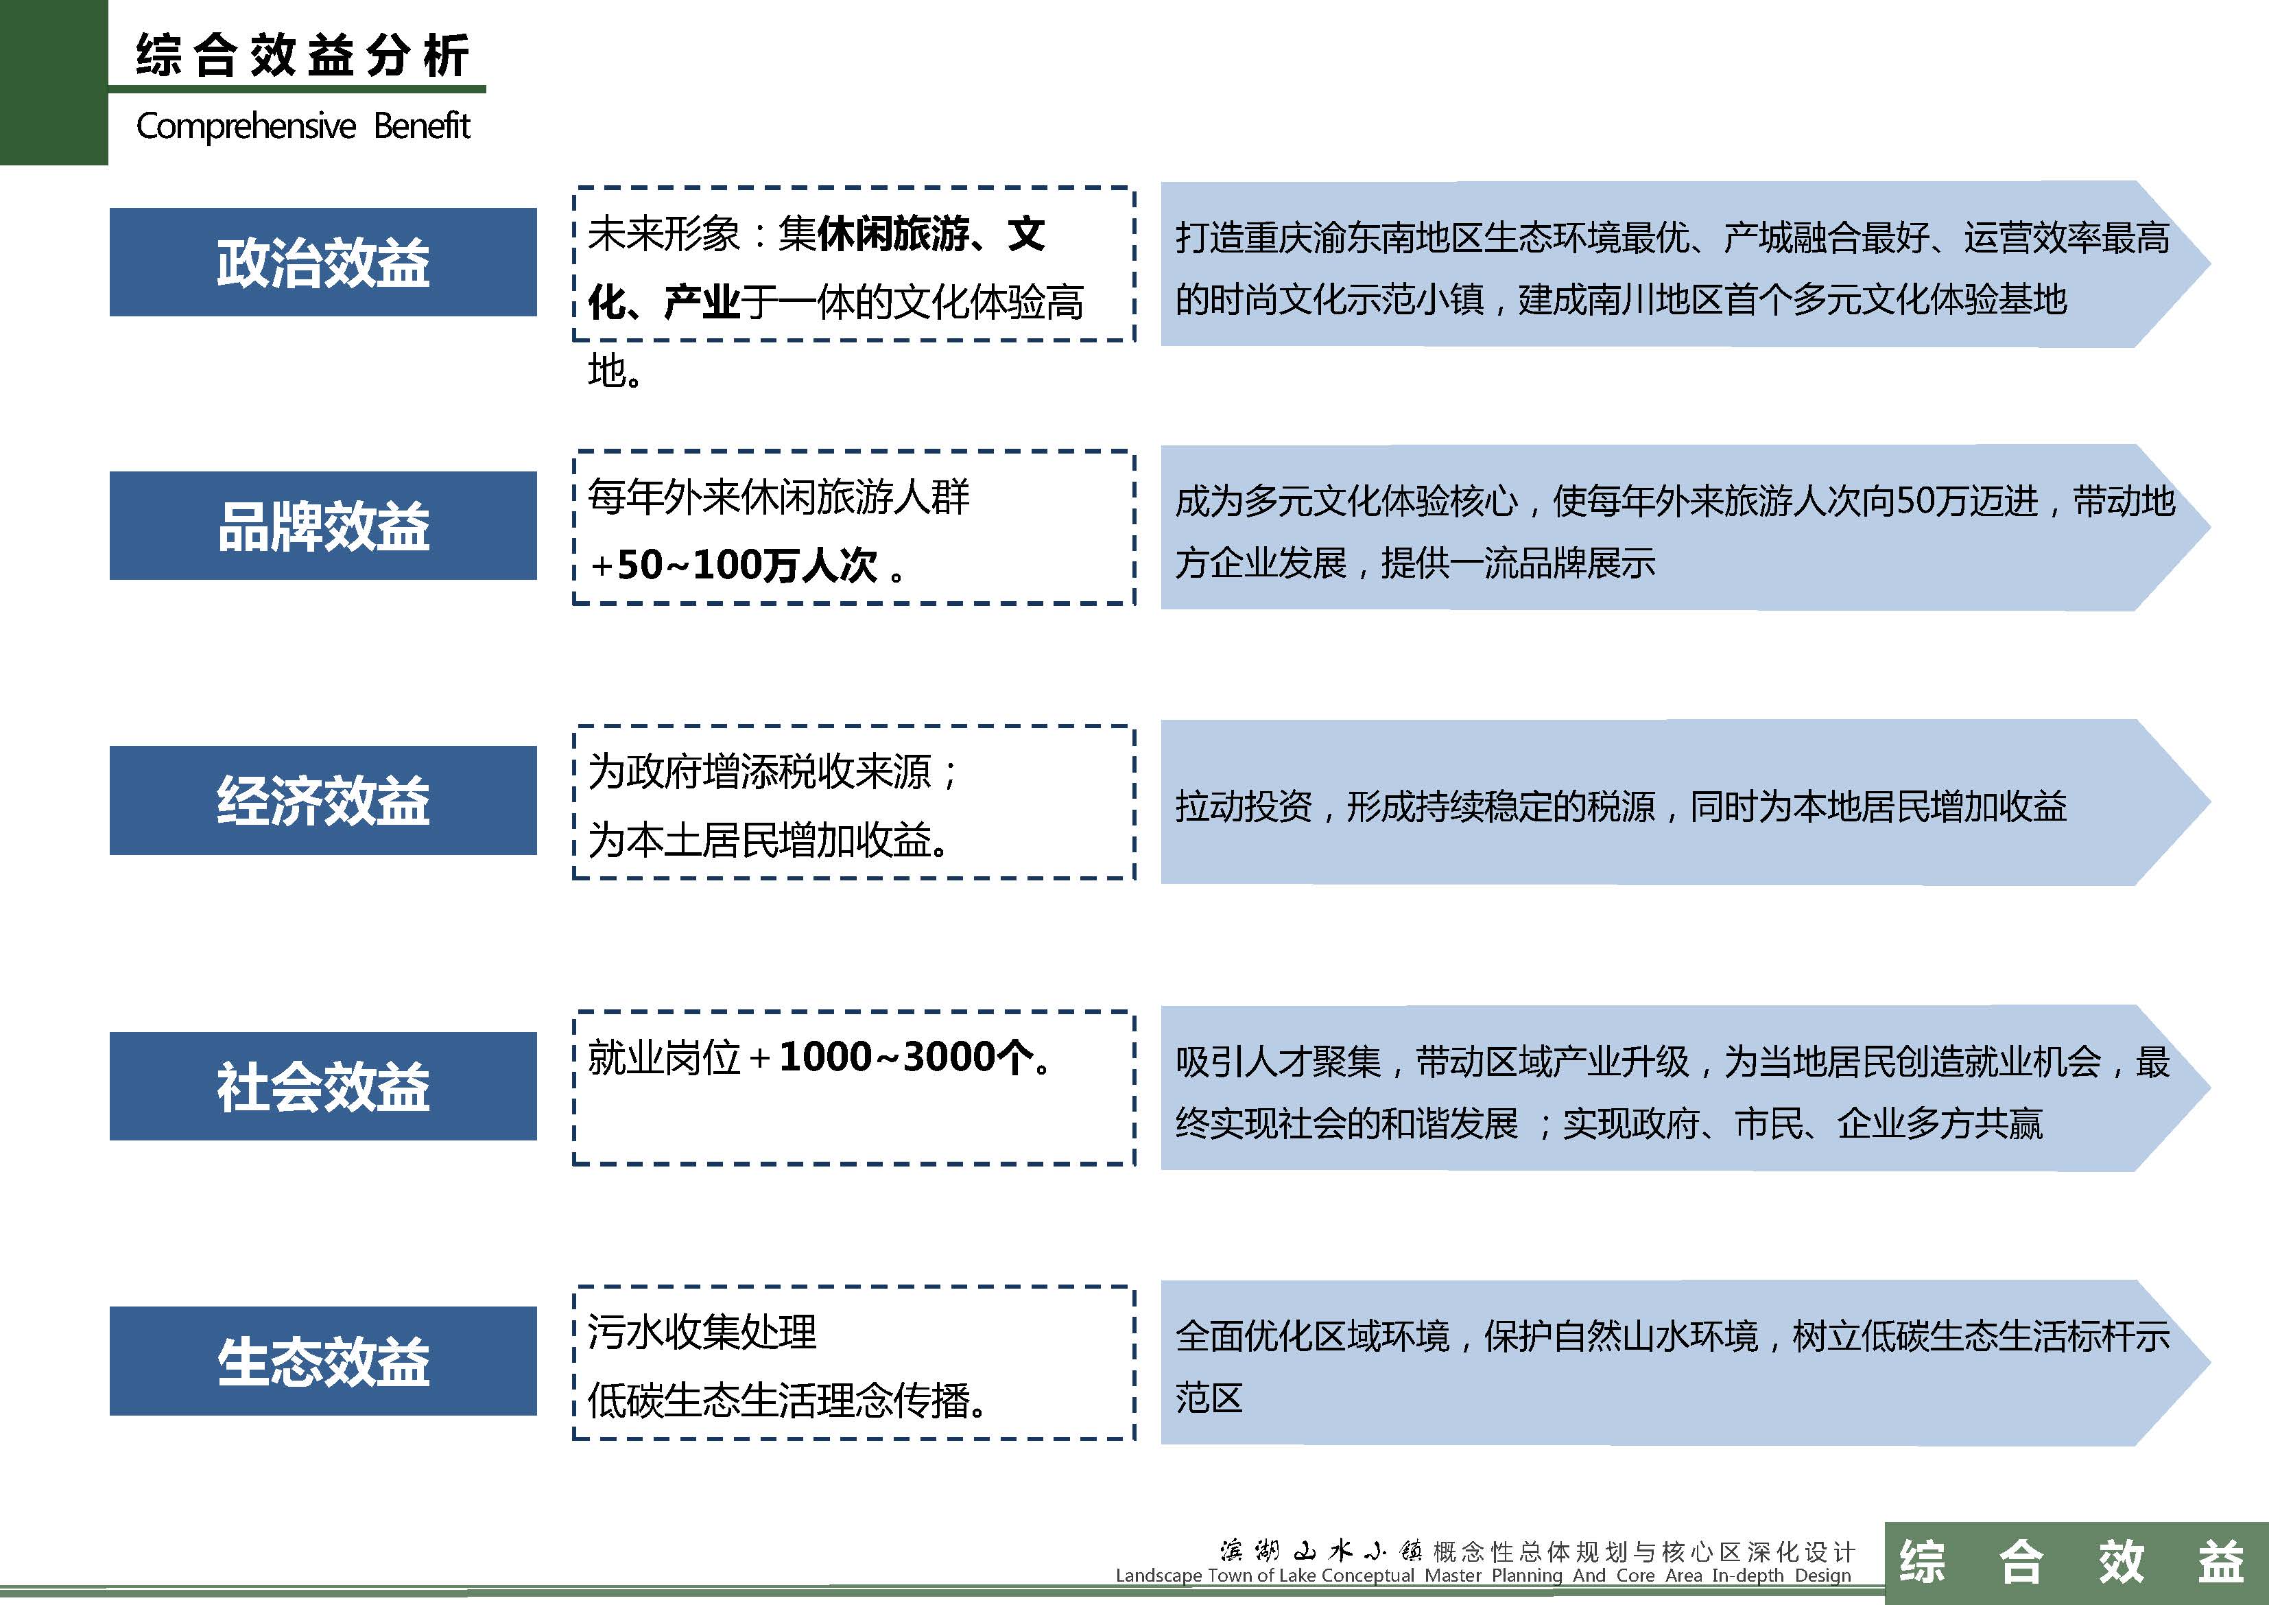The image size is (2269, 1605).
Task: Select dashed box about 污水收集处理
Action: [x=853, y=1363]
